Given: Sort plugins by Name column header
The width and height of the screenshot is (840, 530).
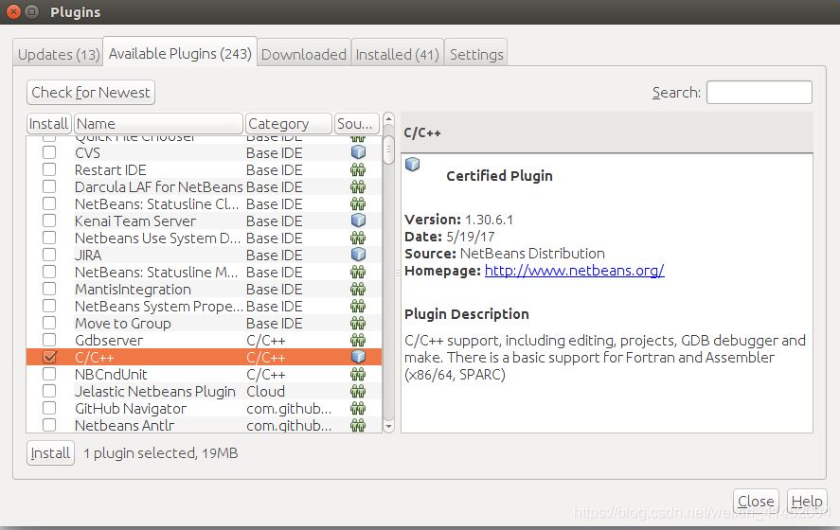Looking at the screenshot, I should tap(158, 123).
